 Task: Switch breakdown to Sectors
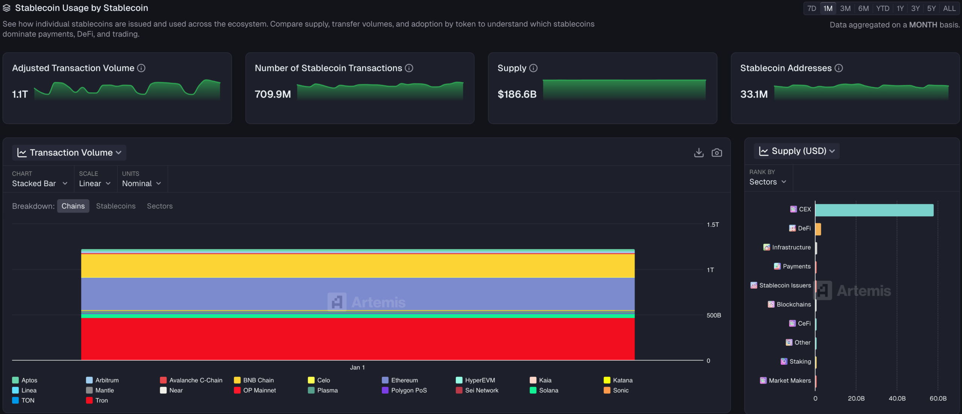[160, 206]
